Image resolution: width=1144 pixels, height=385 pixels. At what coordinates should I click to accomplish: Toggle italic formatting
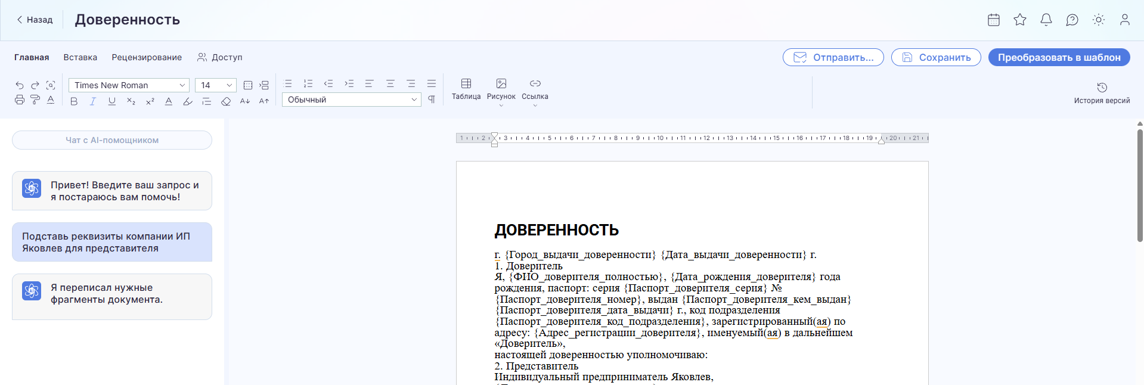click(x=93, y=101)
